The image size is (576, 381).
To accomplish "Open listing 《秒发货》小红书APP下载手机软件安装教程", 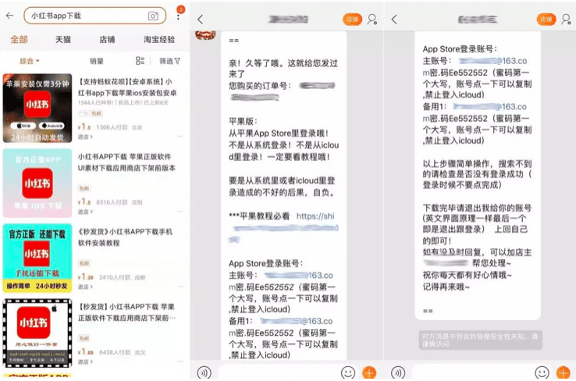I will [125, 237].
